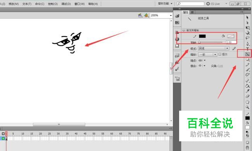Click the horizontal stage scrollbar thumb

pos(59,125)
